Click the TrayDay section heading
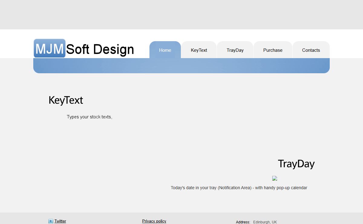Viewport: 363px width, 224px height. point(296,164)
